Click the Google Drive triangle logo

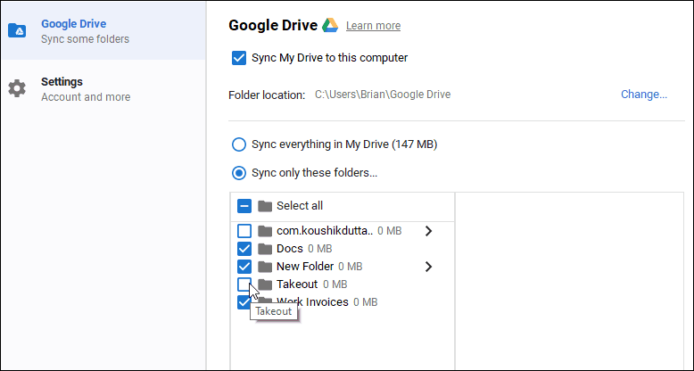click(x=330, y=25)
